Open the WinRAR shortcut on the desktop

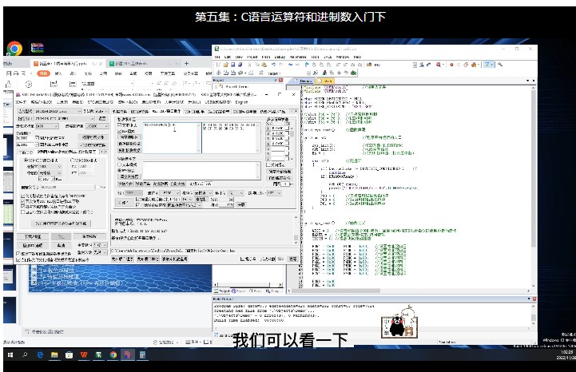point(37,48)
